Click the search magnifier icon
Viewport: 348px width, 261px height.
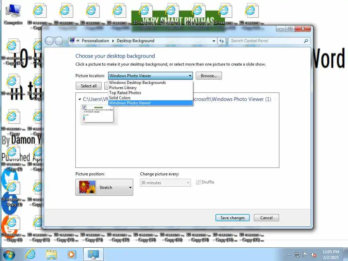tap(306, 41)
